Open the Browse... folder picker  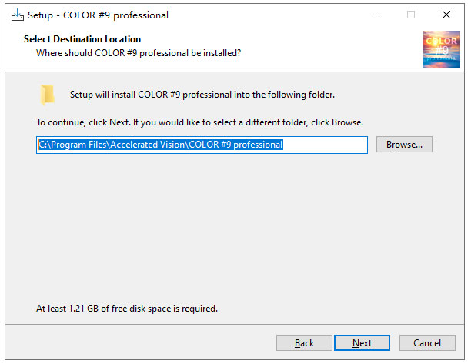(x=404, y=145)
